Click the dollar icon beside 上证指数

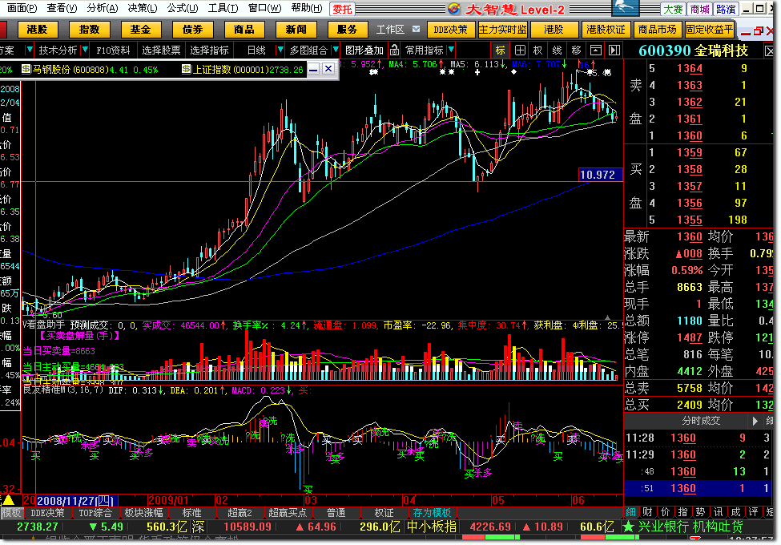[x=187, y=69]
